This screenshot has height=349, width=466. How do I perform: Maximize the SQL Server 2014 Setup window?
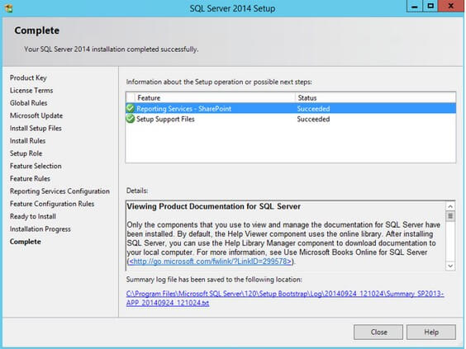click(430, 7)
